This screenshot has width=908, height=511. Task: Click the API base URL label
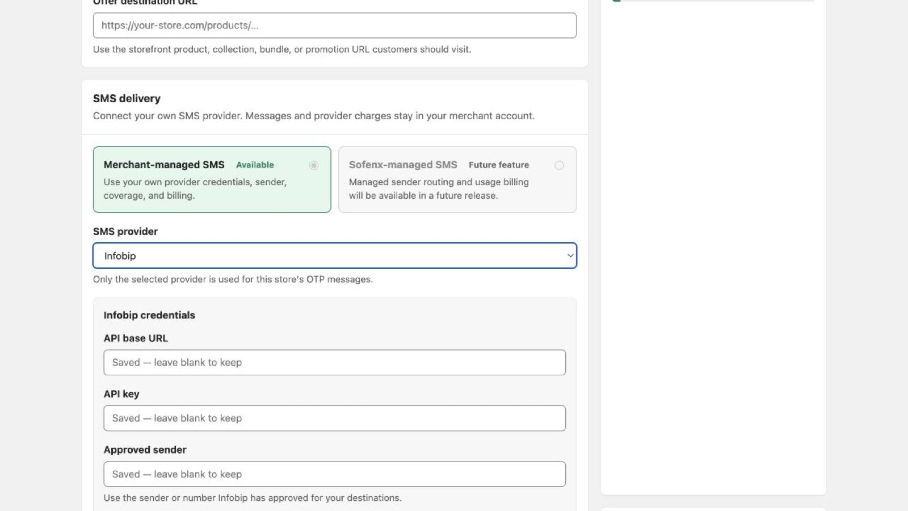pos(136,338)
